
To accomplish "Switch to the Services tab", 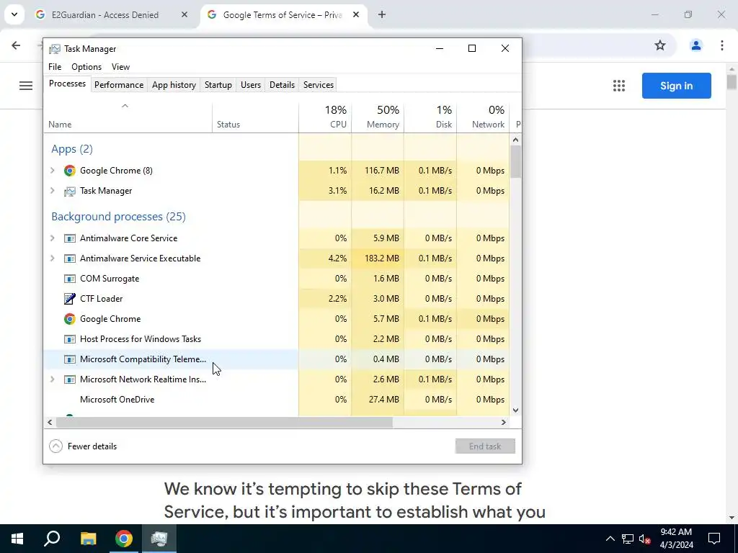I will [x=318, y=85].
